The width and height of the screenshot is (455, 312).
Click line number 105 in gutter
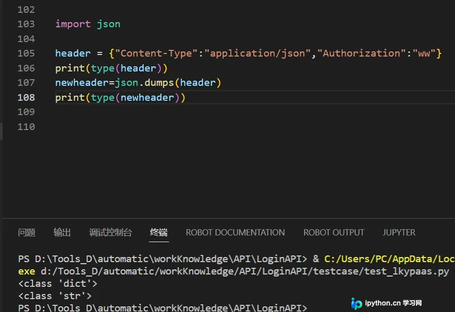(26, 53)
